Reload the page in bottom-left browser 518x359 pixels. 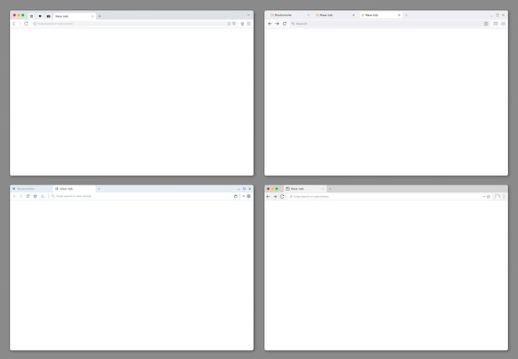pyautogui.click(x=28, y=196)
